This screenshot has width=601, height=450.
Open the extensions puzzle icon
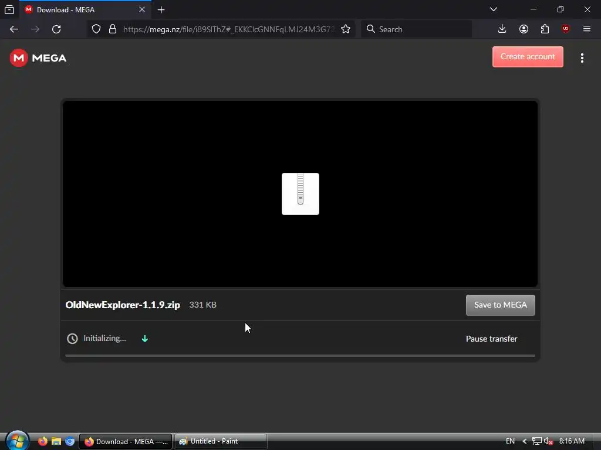click(x=545, y=29)
